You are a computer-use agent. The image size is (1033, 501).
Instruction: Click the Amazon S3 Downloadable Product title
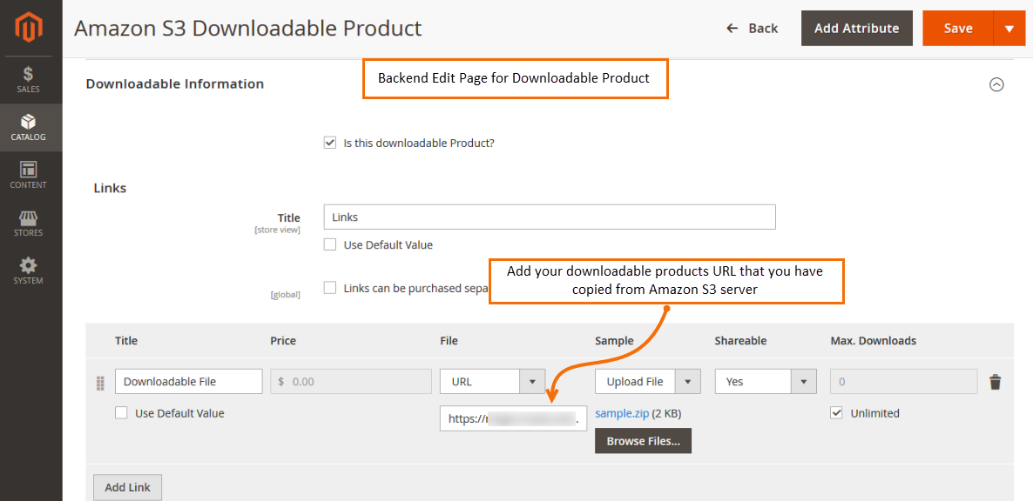tap(247, 29)
